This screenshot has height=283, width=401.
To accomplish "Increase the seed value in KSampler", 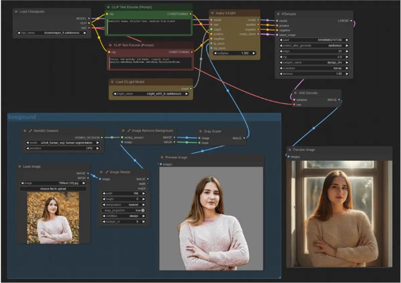I will coord(347,40).
